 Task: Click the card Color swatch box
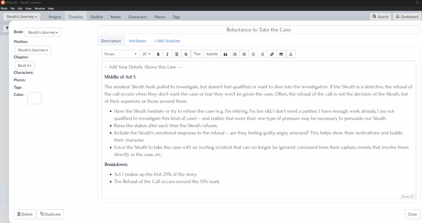35,98
